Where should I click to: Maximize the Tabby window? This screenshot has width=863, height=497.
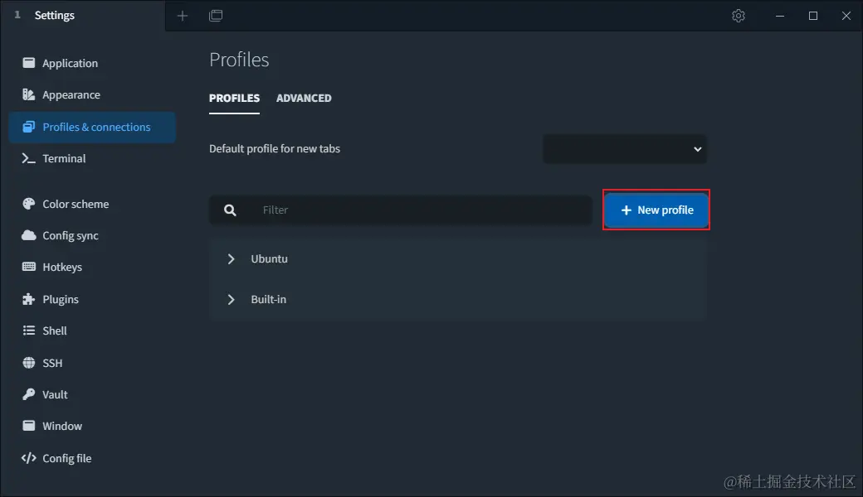coord(813,16)
